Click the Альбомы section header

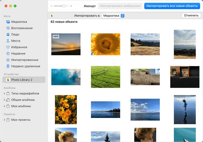coord(9,88)
